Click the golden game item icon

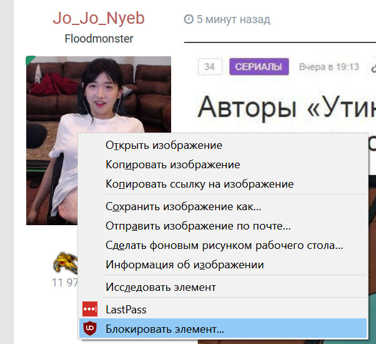[x=65, y=263]
